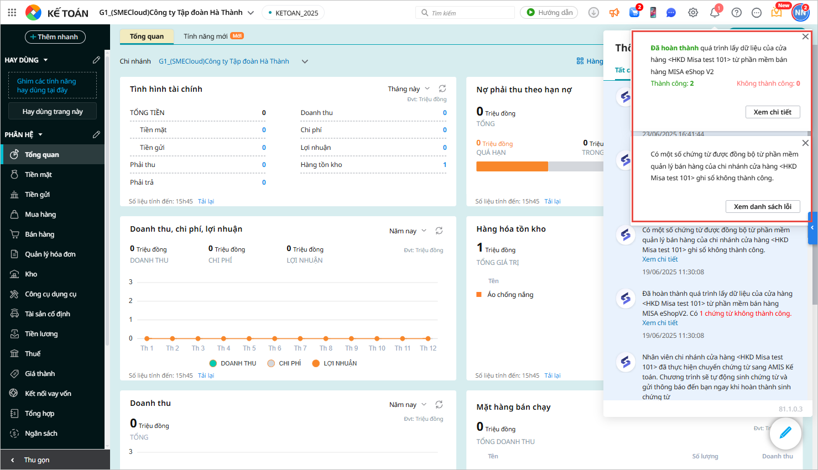The width and height of the screenshot is (818, 470).
Task: Expand the Tháng này period dropdown
Action: click(x=409, y=89)
